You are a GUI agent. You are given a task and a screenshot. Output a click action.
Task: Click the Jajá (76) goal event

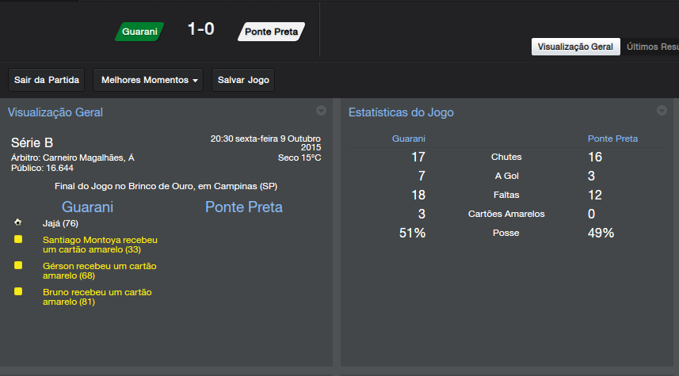pyautogui.click(x=60, y=223)
